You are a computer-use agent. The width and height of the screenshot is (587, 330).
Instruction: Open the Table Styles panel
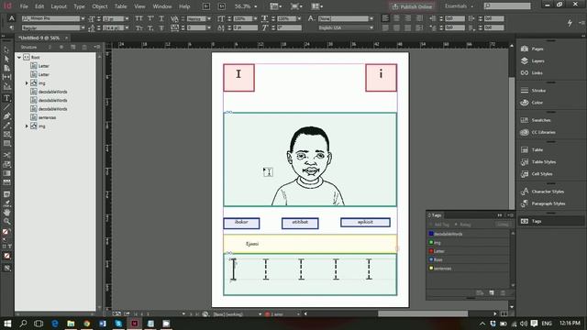[539, 161]
